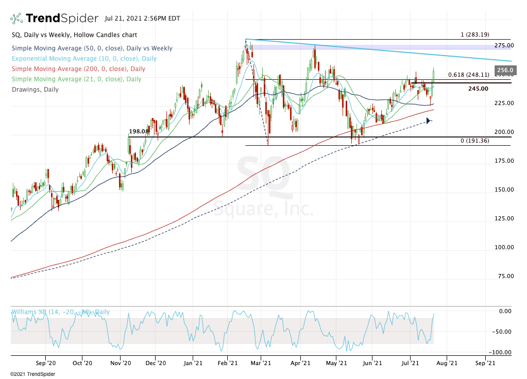
Task: Click the TrendSpider logo
Action: [54, 19]
